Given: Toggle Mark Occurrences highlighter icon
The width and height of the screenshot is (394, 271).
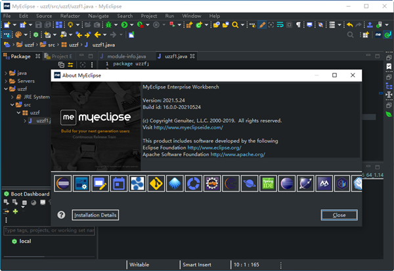Looking at the screenshot, I should pos(262,25).
